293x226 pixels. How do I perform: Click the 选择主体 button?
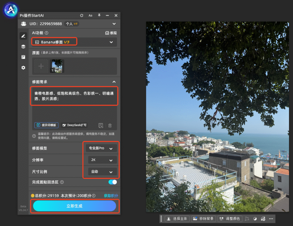[177, 219]
